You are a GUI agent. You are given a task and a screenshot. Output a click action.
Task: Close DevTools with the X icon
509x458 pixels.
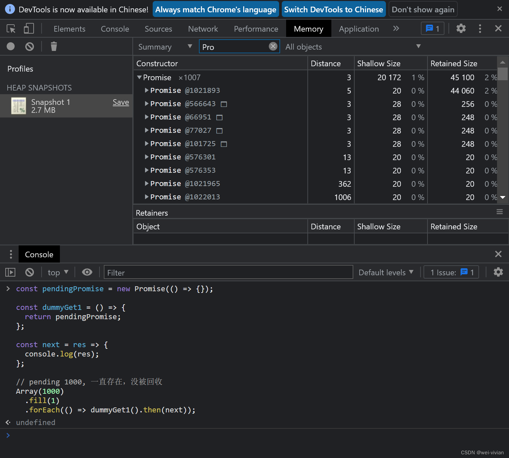pos(498,29)
